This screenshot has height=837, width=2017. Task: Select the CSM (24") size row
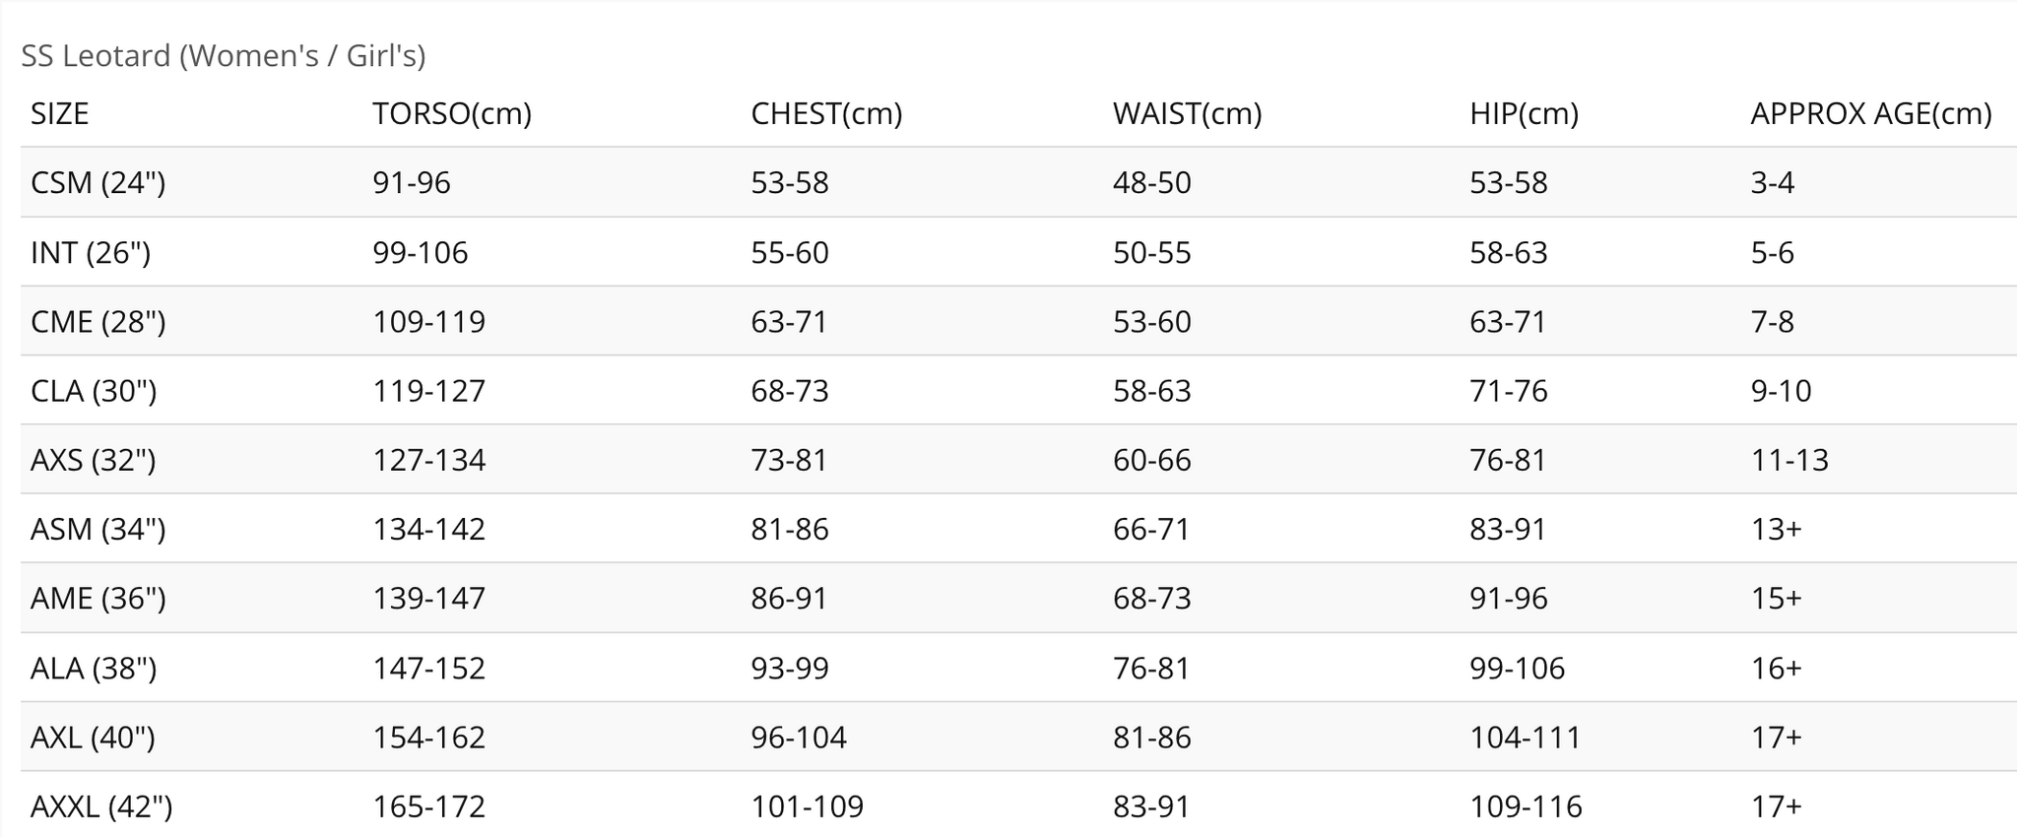pyautogui.click(x=98, y=183)
